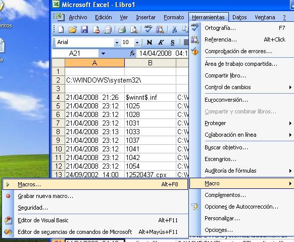Choose Ortografía... from Herramientas menu

tap(241, 28)
